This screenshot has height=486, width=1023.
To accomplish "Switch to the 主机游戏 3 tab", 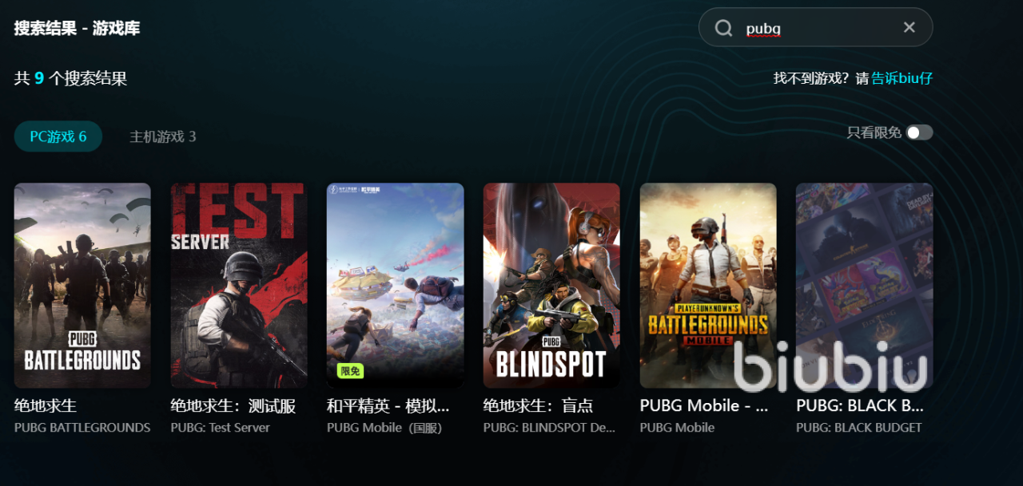I will pyautogui.click(x=163, y=136).
